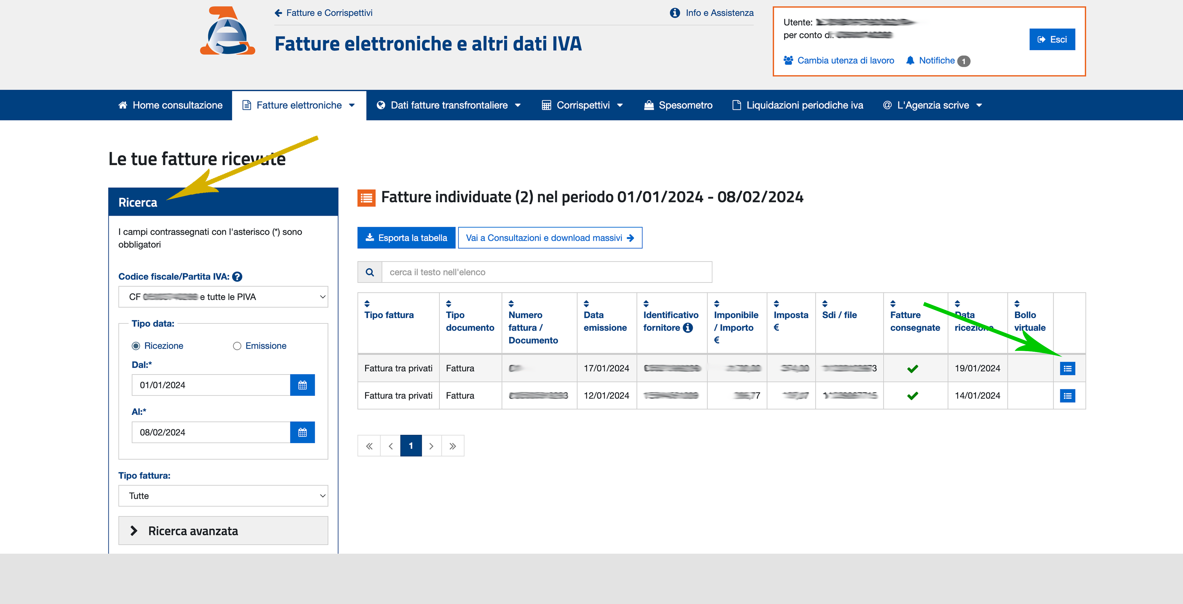Click info icon beside Identificativo fornitore
The image size is (1183, 604).
[x=687, y=328]
